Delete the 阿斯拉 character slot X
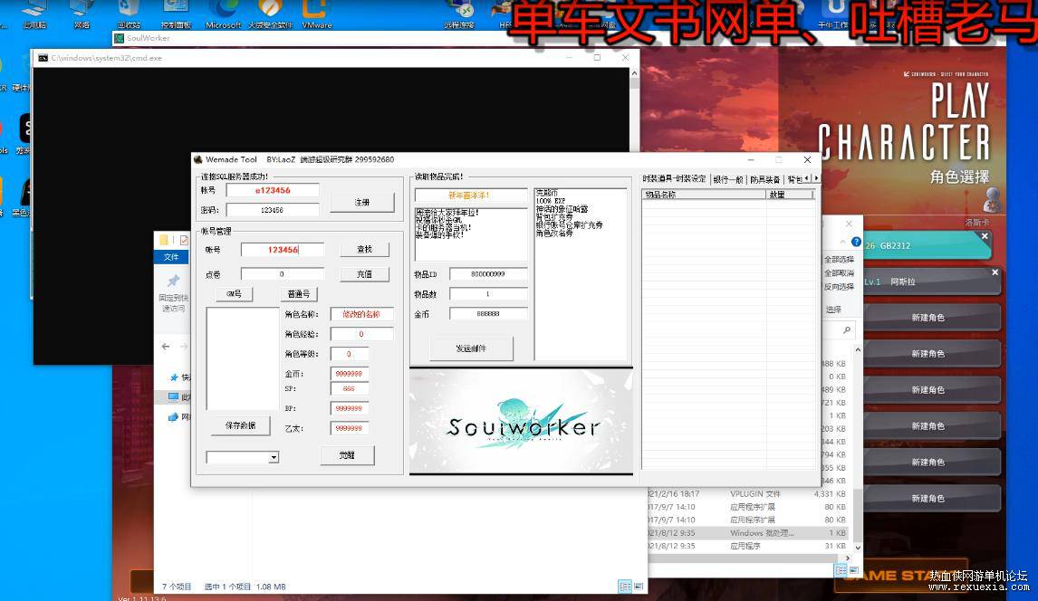This screenshot has height=601, width=1038. point(995,272)
